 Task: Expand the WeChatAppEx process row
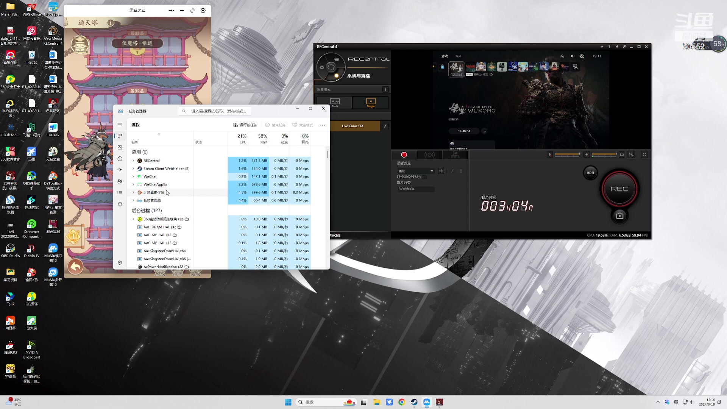[133, 184]
